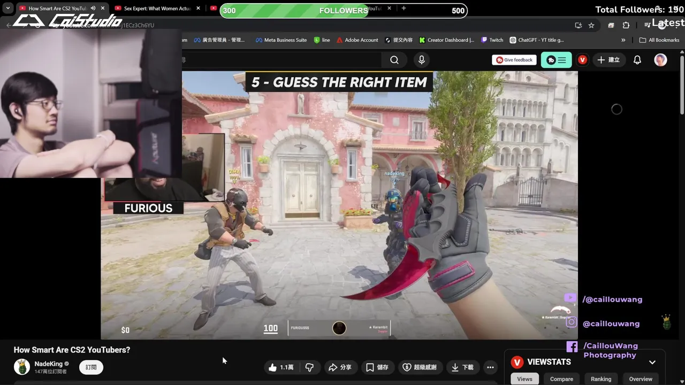Dislike the video with thumbs-down
Image resolution: width=685 pixels, height=385 pixels.
coord(309,367)
